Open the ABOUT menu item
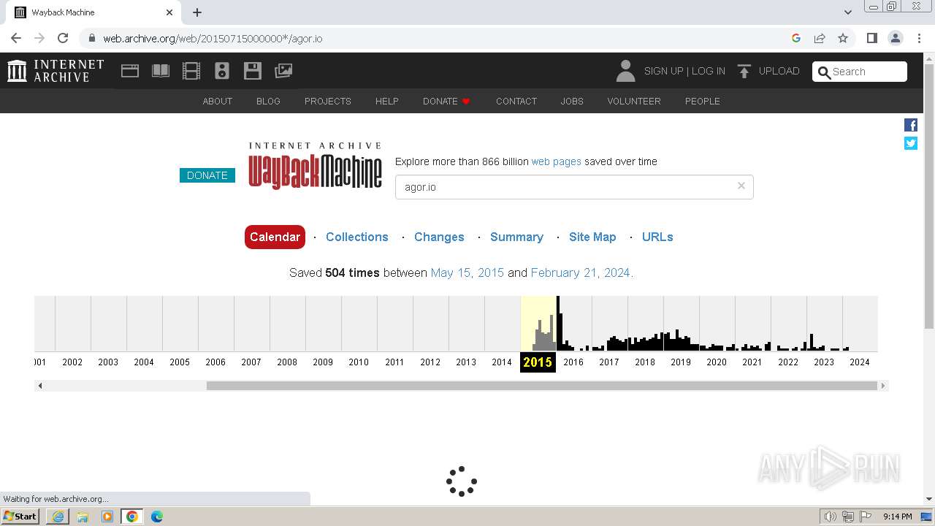 (x=218, y=101)
